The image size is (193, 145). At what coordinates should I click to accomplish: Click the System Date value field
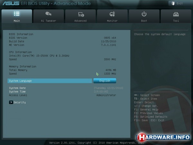(108, 88)
